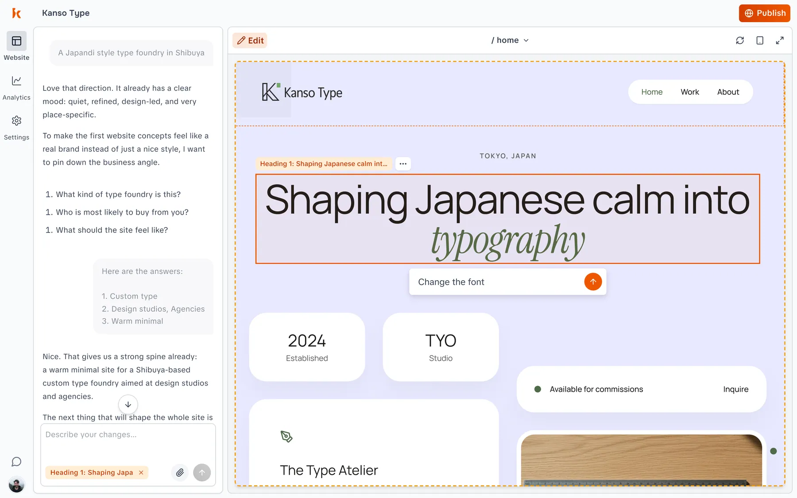Image resolution: width=797 pixels, height=498 pixels.
Task: Click the Japandi style foundry prompt message
Action: (132, 53)
